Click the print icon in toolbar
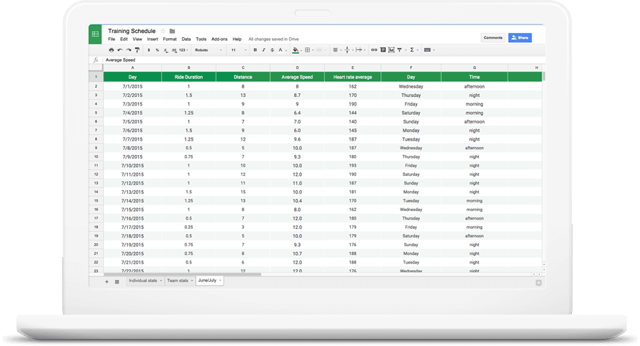Viewport: 640px width, 346px height. [111, 50]
